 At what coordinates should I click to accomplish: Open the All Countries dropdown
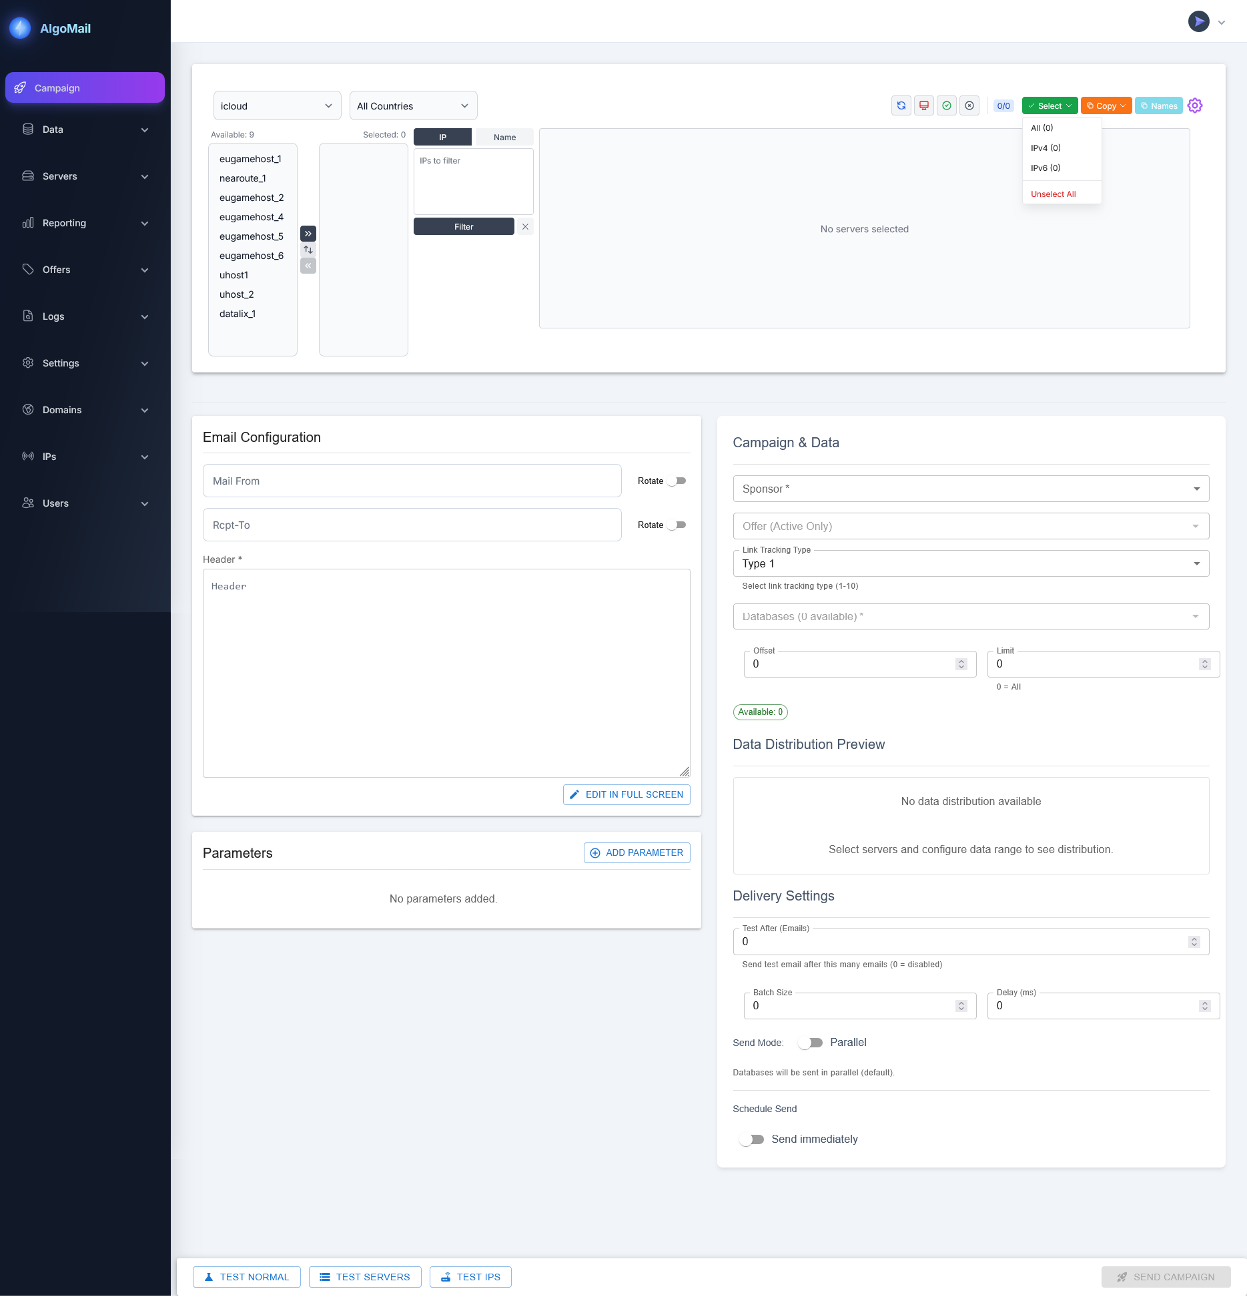coord(412,105)
